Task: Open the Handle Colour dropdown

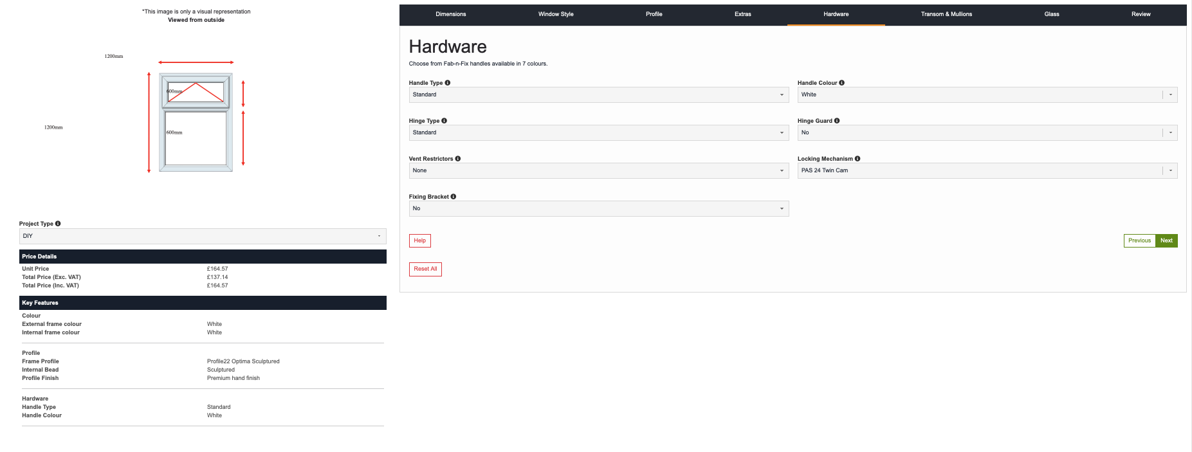Action: [987, 95]
